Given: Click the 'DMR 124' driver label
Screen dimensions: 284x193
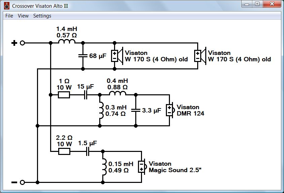Looking at the screenshot, I should click(x=190, y=114).
